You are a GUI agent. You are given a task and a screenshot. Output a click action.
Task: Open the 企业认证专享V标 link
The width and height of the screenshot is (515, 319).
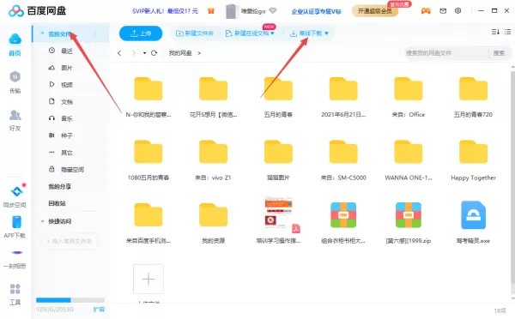pos(316,11)
